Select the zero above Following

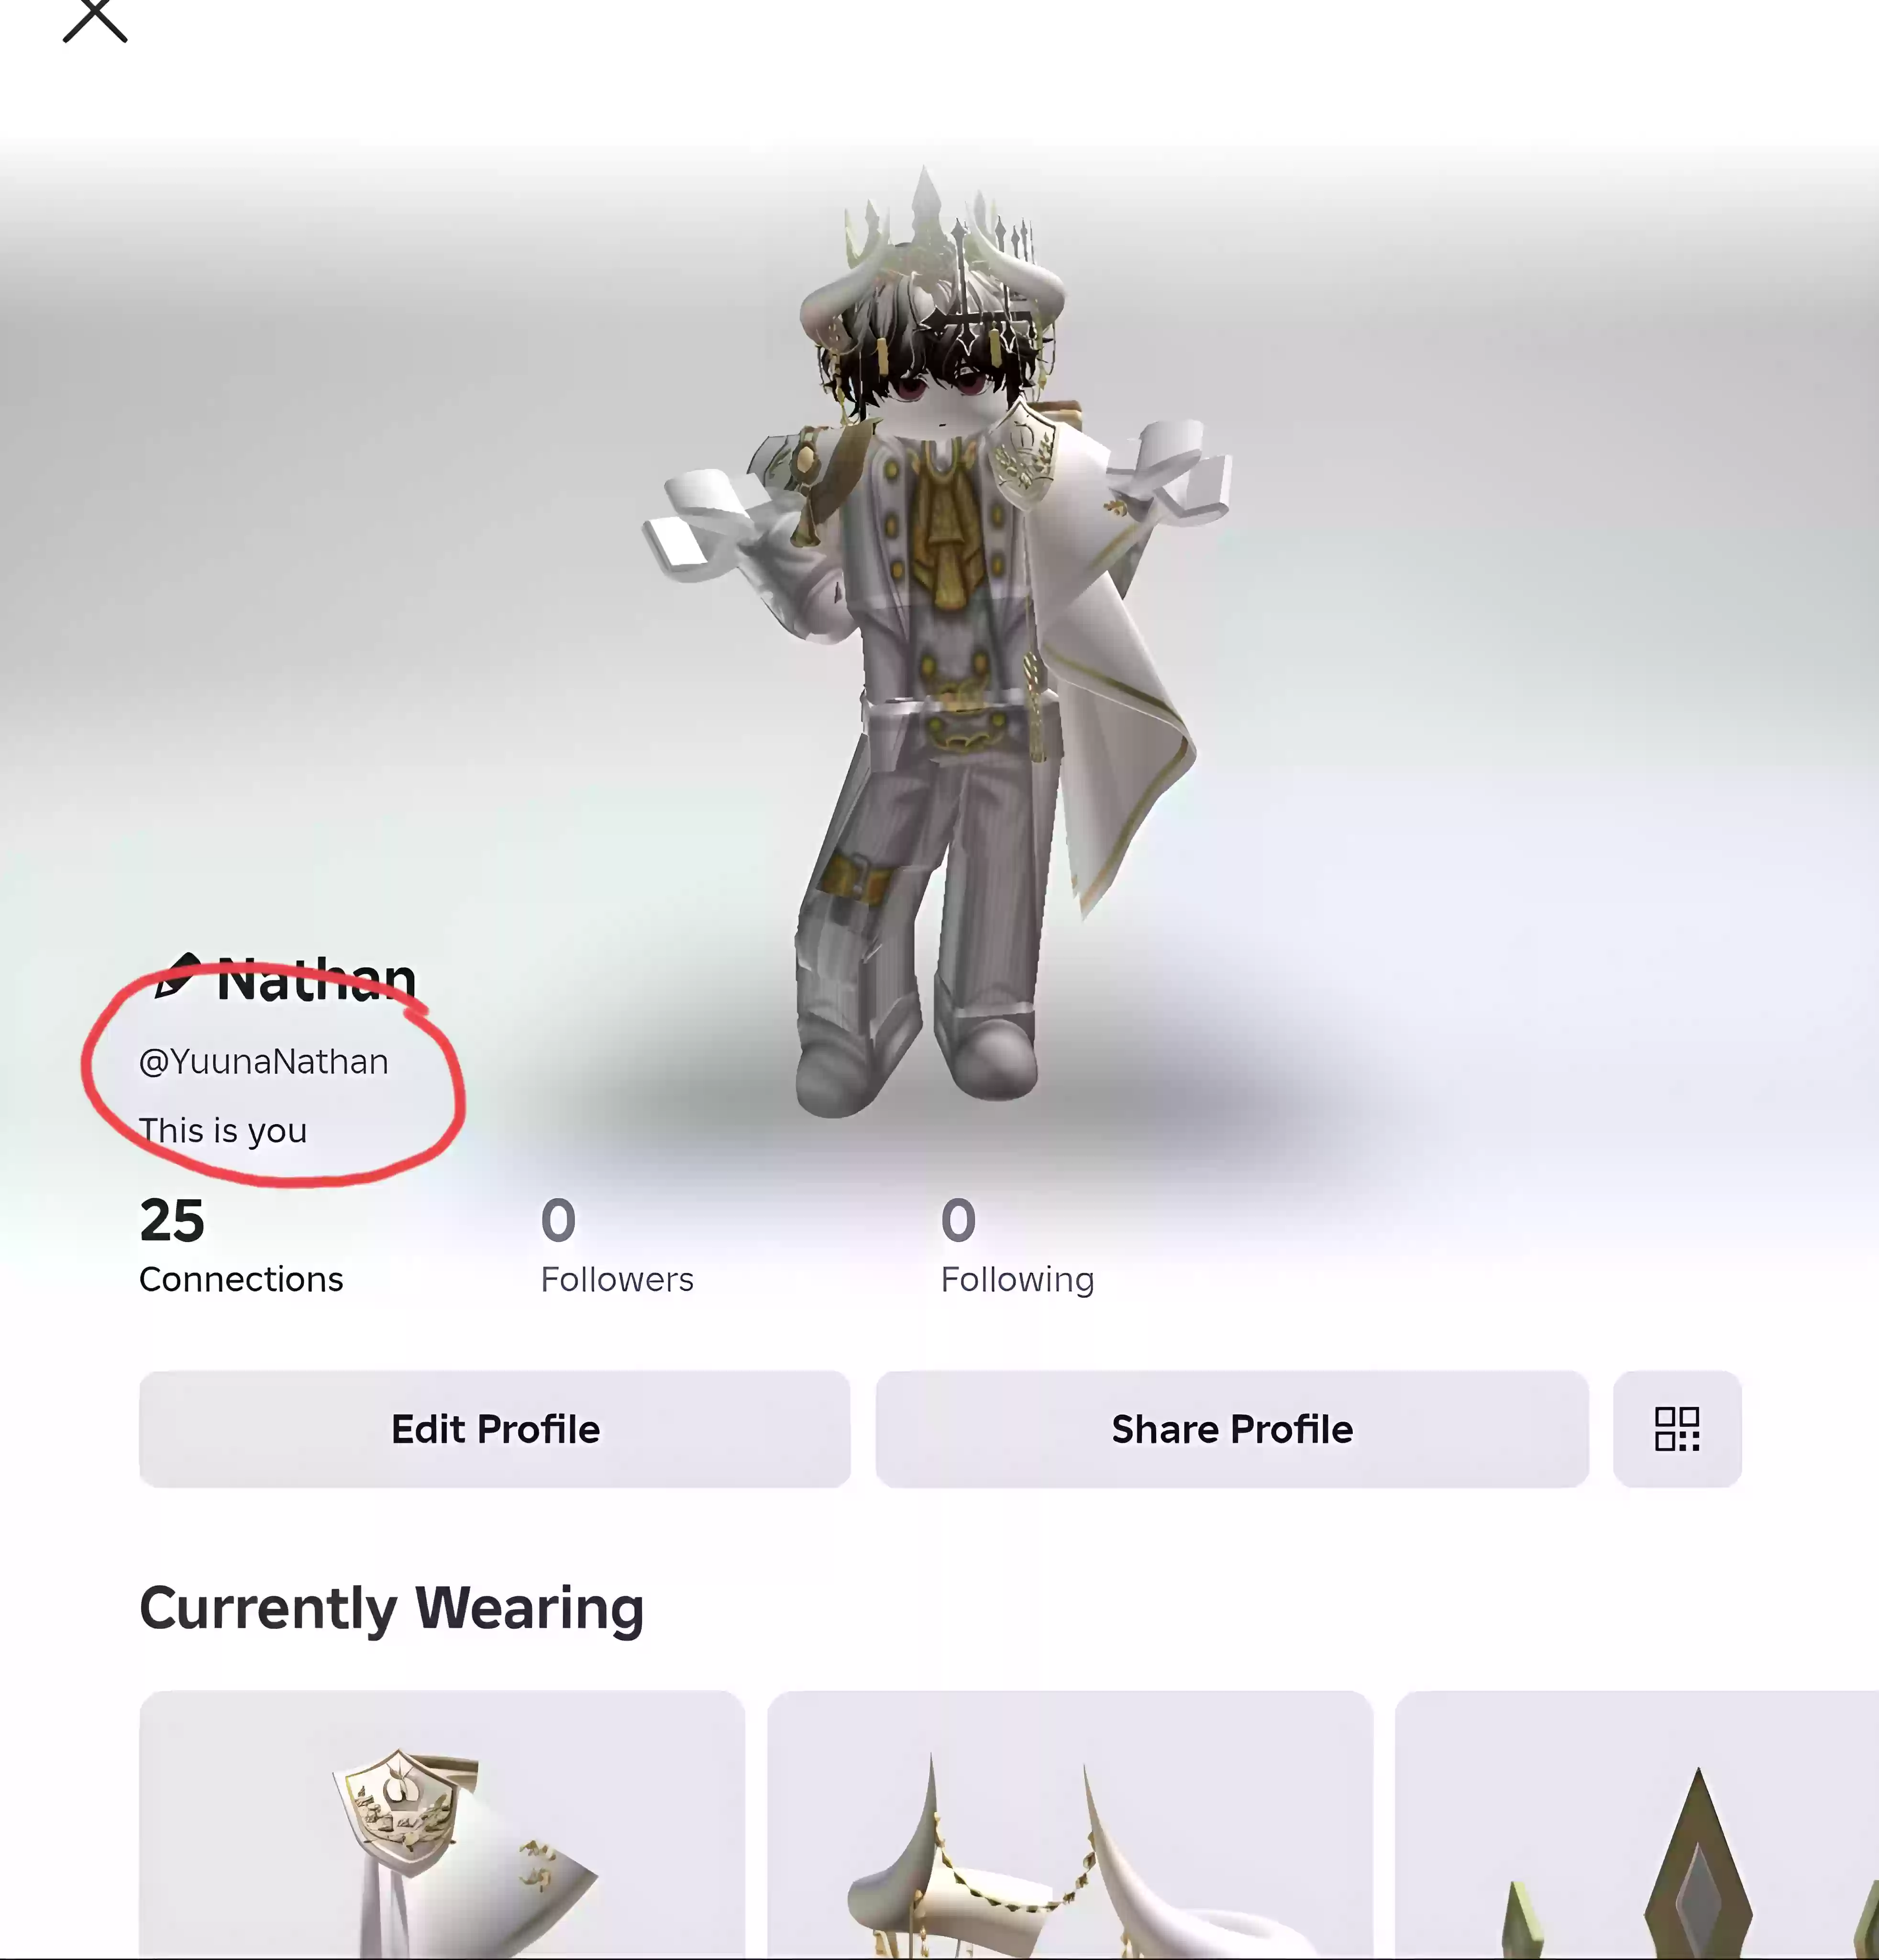pyautogui.click(x=959, y=1221)
